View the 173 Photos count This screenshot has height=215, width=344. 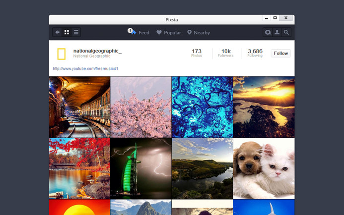(197, 53)
